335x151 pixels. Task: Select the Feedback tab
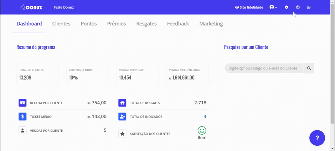tap(178, 24)
